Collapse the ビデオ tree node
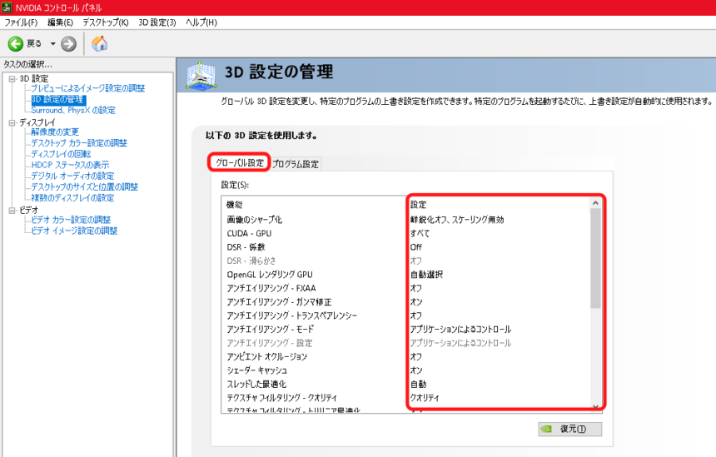Screen dimensions: 716x457 [12, 211]
